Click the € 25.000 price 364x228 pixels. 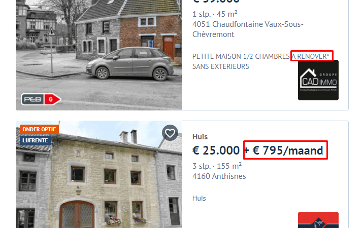pyautogui.click(x=216, y=150)
